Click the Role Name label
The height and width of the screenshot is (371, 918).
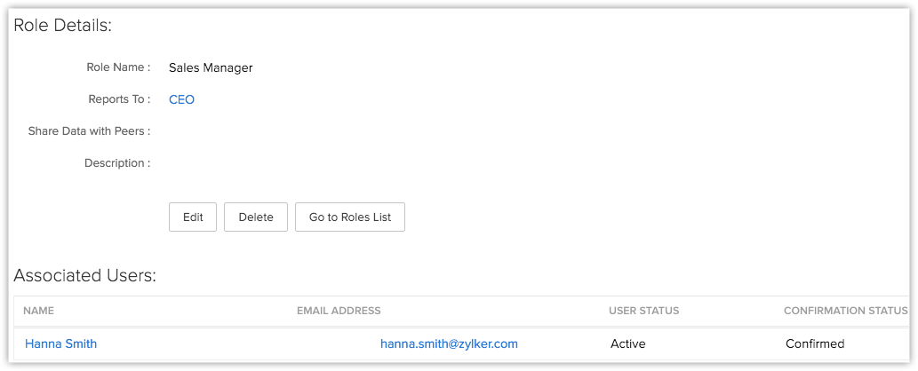pyautogui.click(x=118, y=67)
